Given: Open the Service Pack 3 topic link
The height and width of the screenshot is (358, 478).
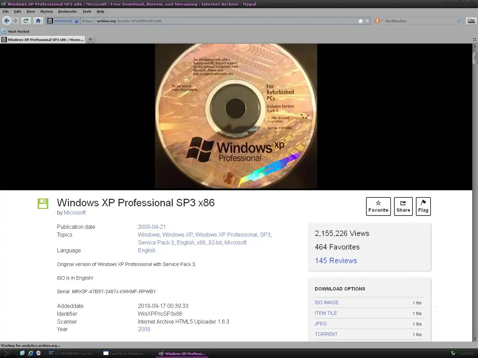Looking at the screenshot, I should tap(156, 242).
